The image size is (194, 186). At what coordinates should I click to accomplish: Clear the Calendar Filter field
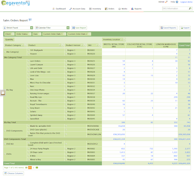pyautogui.click(x=68, y=28)
